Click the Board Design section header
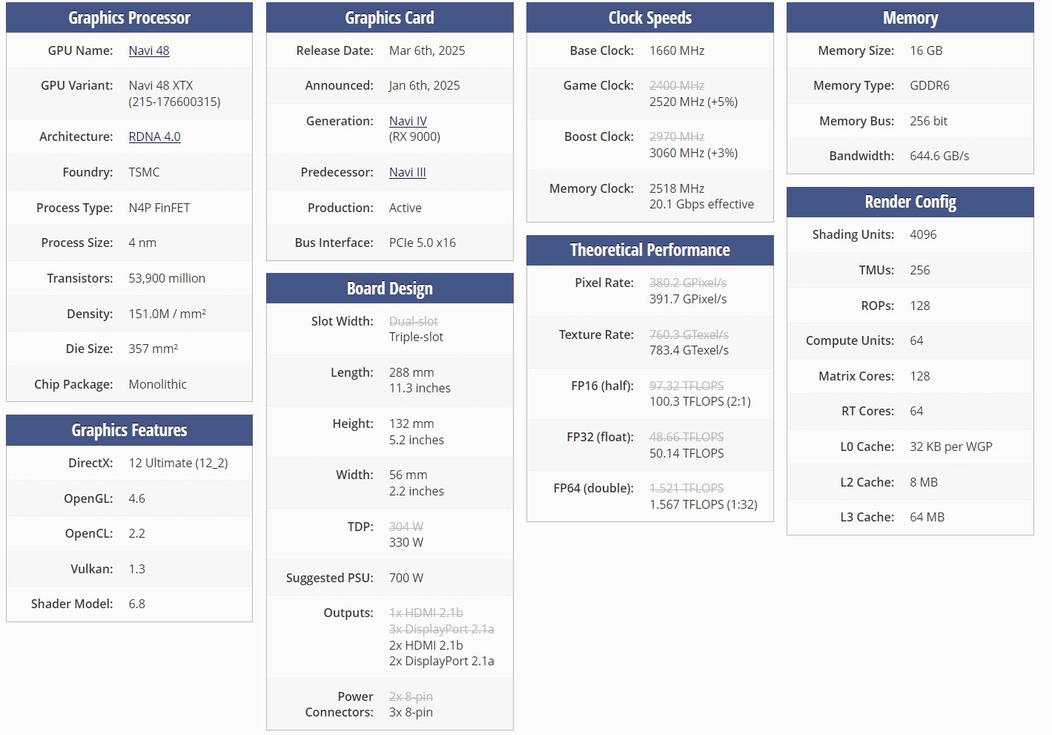Screen dimensions: 1052x735 coord(389,289)
